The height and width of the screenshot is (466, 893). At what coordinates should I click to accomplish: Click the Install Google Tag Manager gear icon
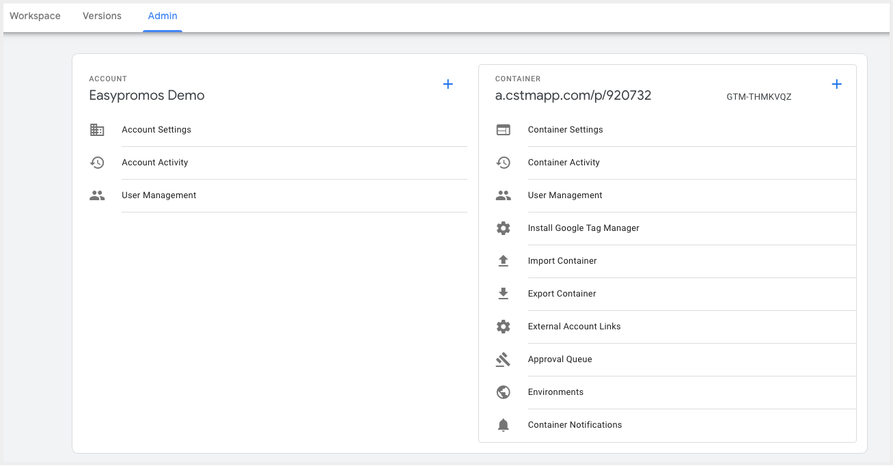pyautogui.click(x=504, y=228)
